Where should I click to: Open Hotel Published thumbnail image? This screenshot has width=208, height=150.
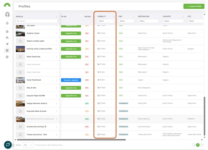20,80
